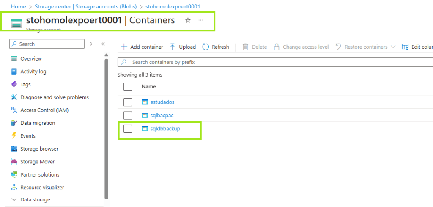Click the Add container plus icon
This screenshot has width=433, height=207.
[124, 47]
